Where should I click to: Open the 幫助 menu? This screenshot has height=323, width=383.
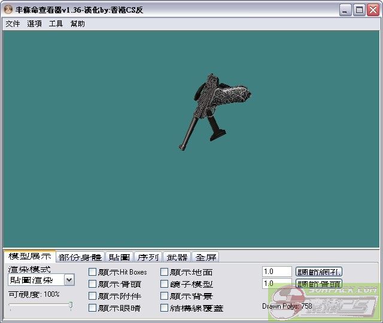click(x=78, y=24)
